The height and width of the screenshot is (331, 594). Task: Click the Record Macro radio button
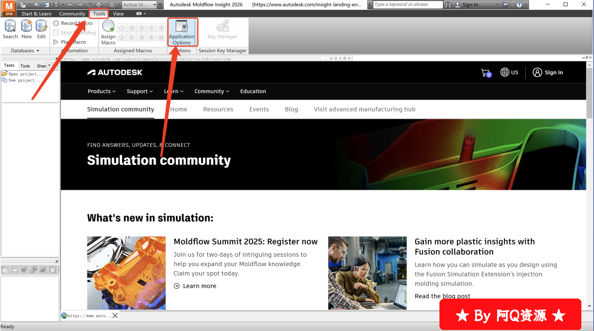point(56,23)
